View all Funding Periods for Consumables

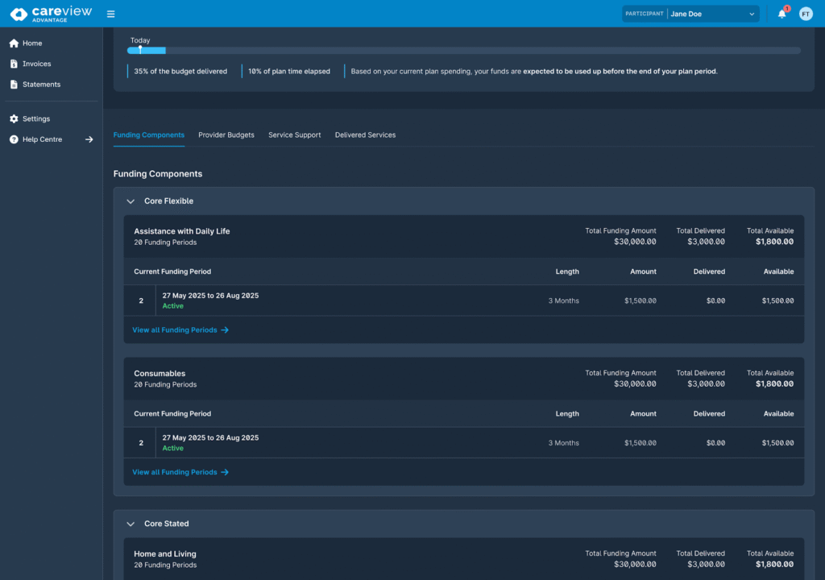(180, 472)
